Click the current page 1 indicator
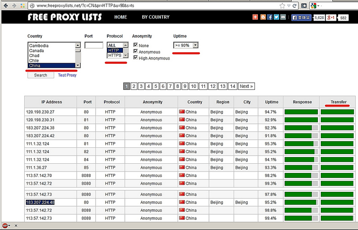The width and height of the screenshot is (358, 230). click(126, 86)
